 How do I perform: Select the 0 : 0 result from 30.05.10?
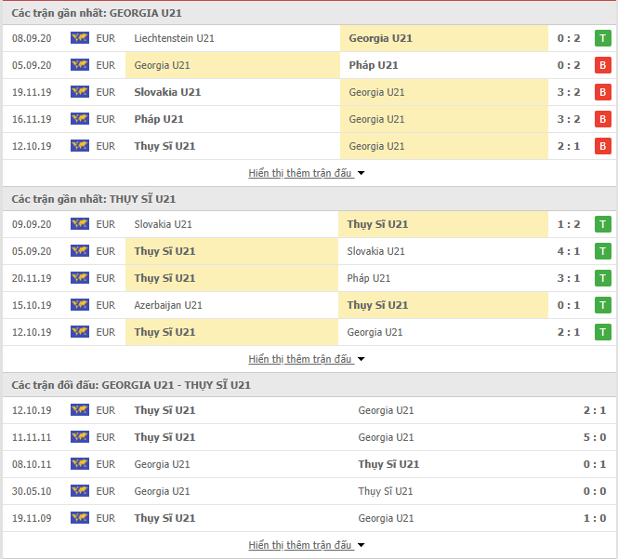click(595, 491)
